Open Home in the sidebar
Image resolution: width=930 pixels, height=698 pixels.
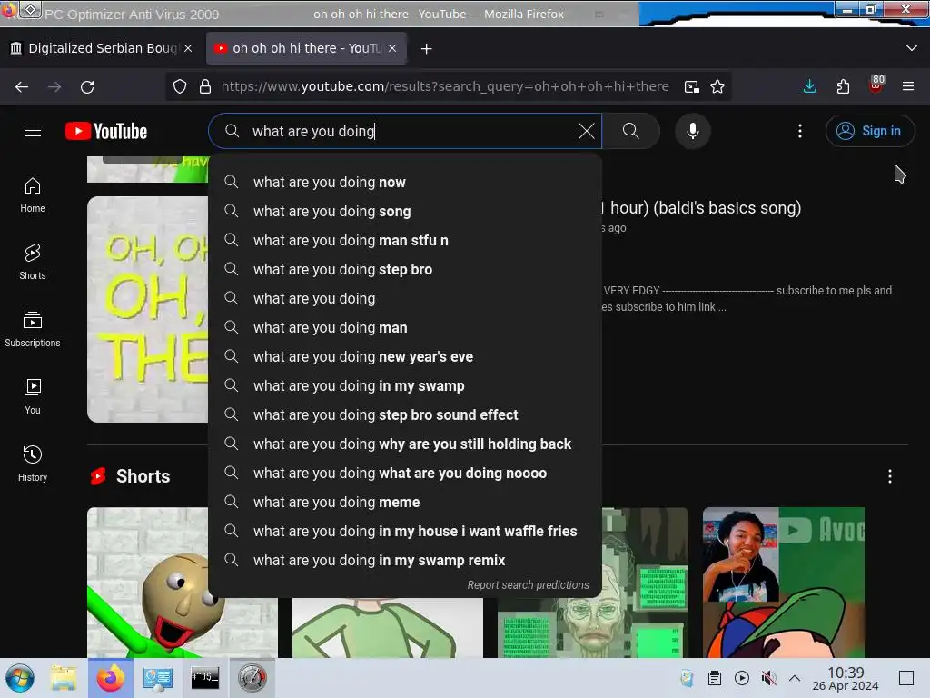[33, 195]
